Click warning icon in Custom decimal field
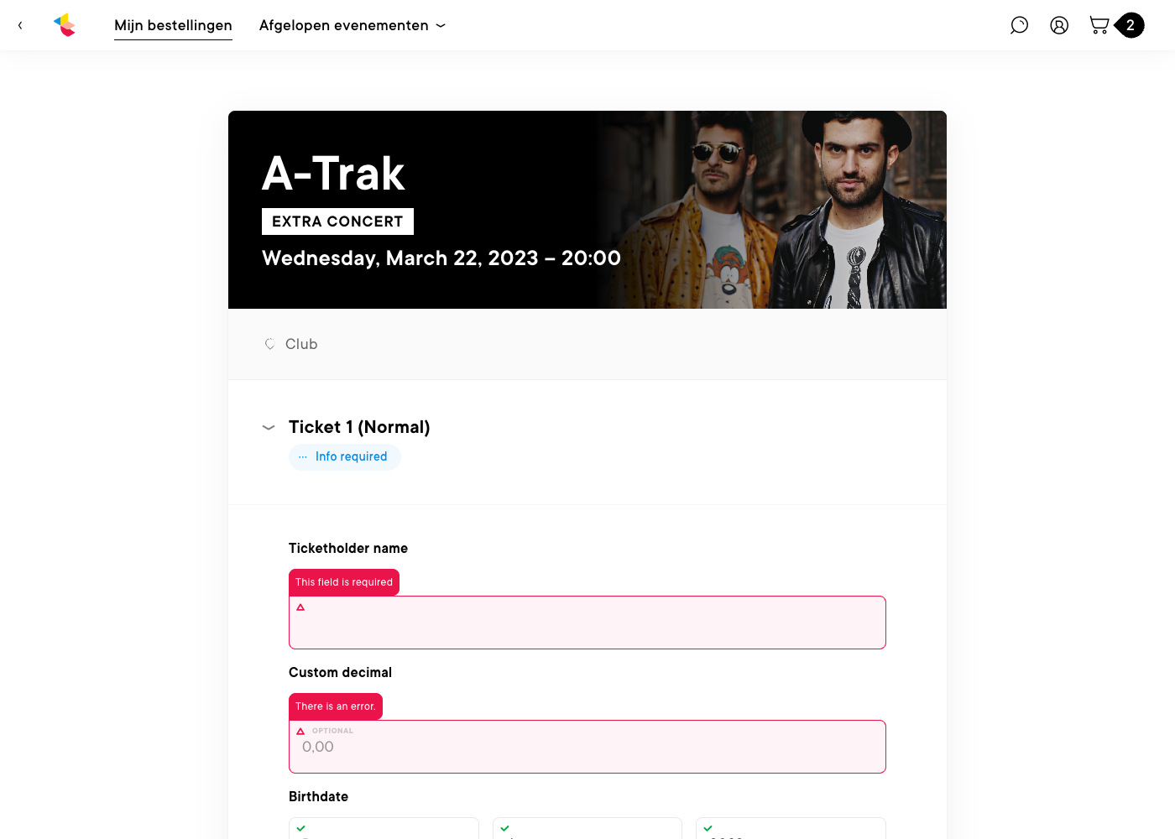 pyautogui.click(x=300, y=732)
